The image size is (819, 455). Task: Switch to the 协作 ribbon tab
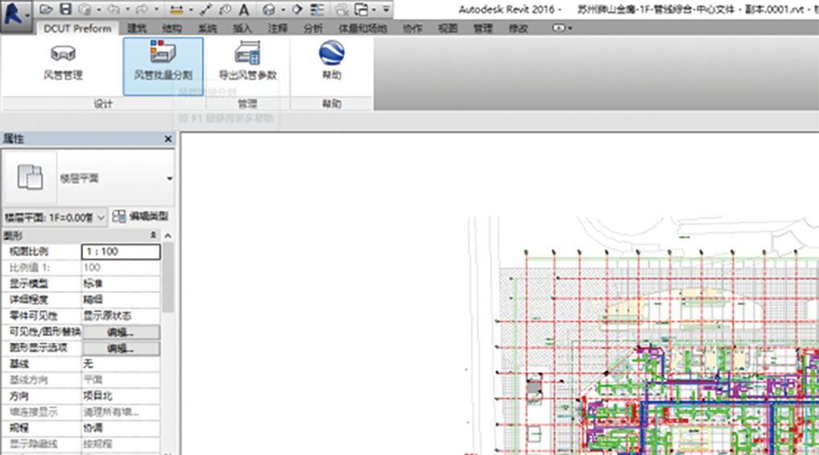coord(412,28)
